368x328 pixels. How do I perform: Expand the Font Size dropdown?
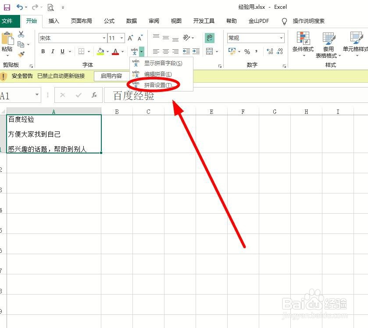click(x=121, y=38)
